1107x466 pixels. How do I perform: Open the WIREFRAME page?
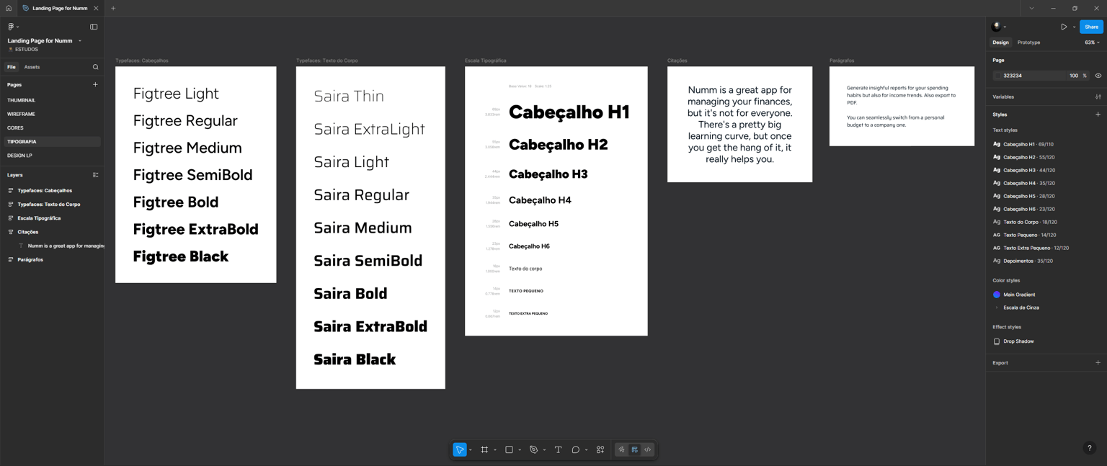22,114
